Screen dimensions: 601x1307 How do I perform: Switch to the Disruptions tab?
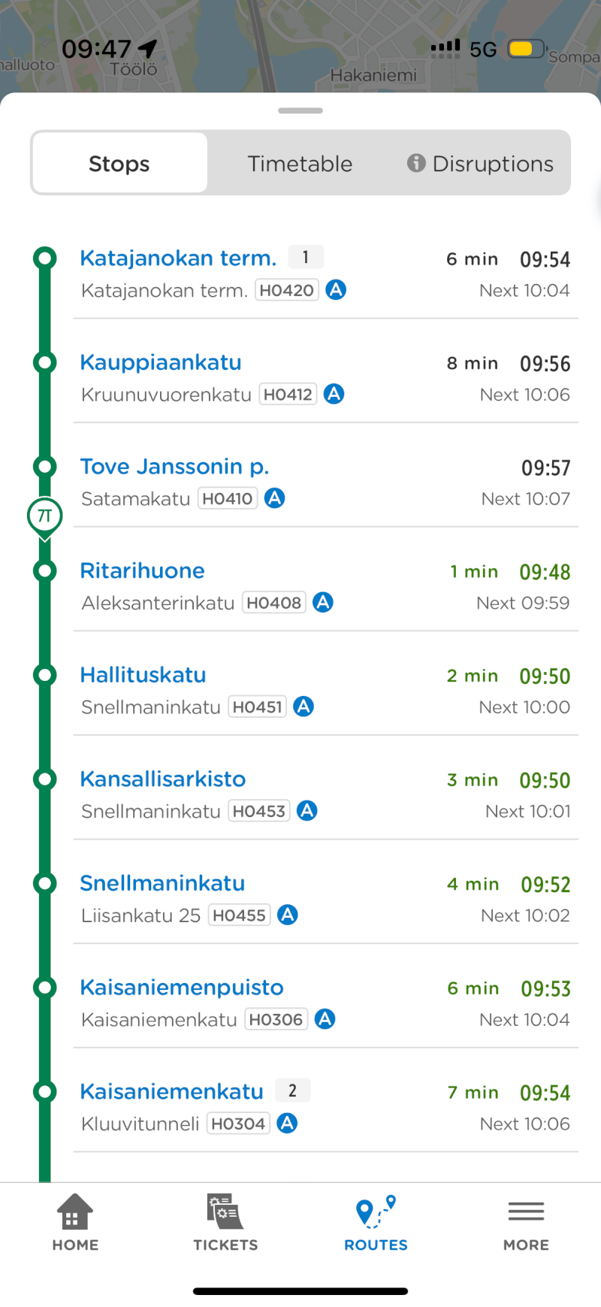click(481, 164)
